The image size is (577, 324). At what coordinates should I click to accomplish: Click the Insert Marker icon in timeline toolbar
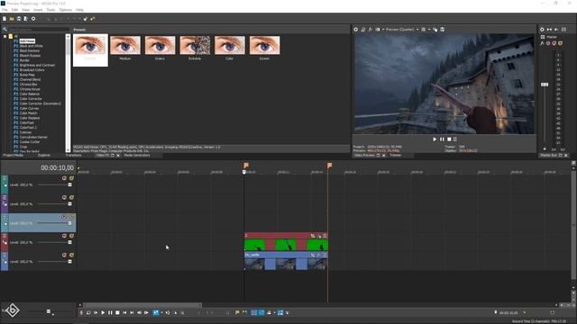(237, 312)
